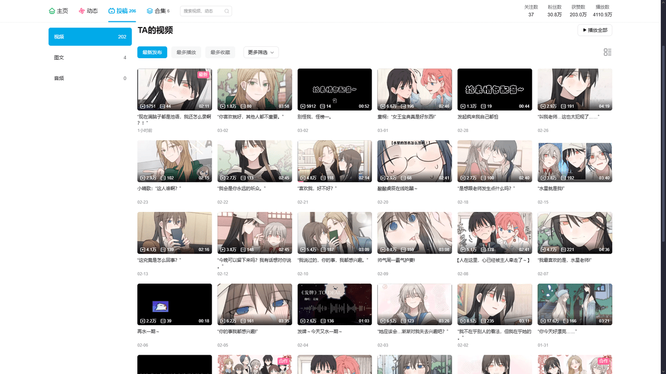Open title 再水一期～
The image size is (666, 374).
[148, 332]
